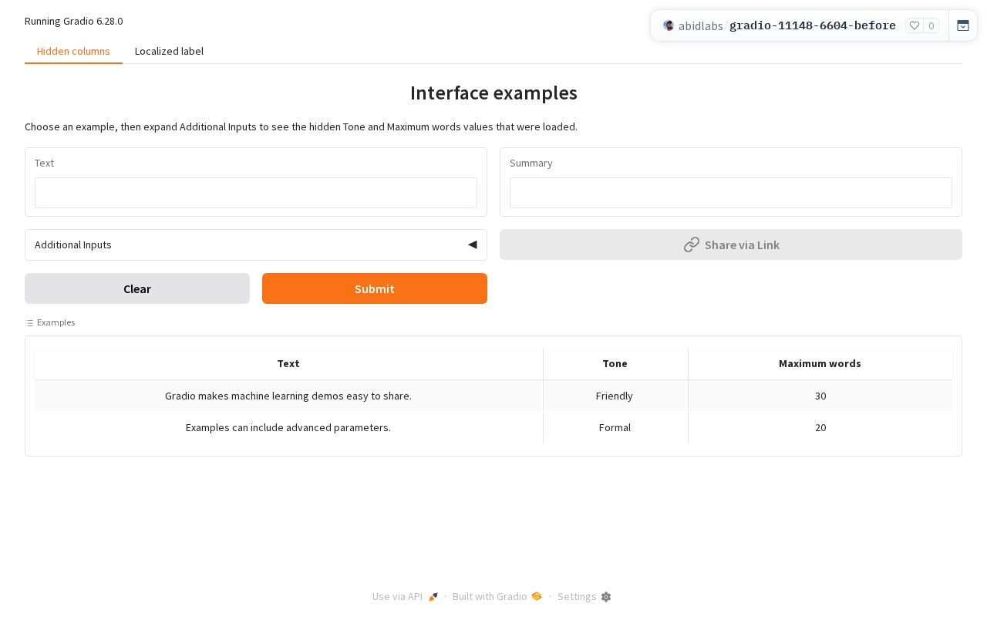Image resolution: width=987 pixels, height=617 pixels.
Task: Click the '30' maximum words cell
Action: 820,396
